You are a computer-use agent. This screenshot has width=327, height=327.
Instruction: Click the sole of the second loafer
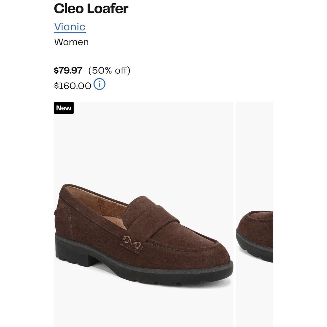pos(255,250)
